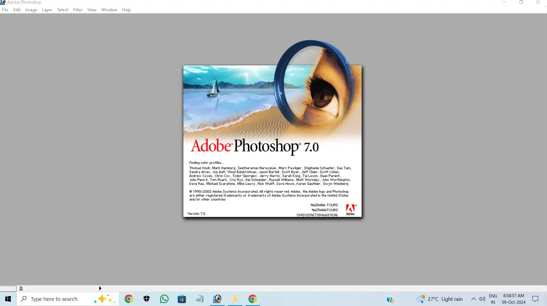Open WhatsApp from the taskbar

pos(164,299)
